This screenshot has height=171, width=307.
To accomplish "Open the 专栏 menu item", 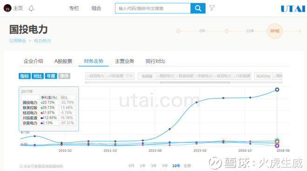I will 74,8.
